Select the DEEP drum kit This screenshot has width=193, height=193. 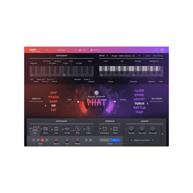point(53,101)
